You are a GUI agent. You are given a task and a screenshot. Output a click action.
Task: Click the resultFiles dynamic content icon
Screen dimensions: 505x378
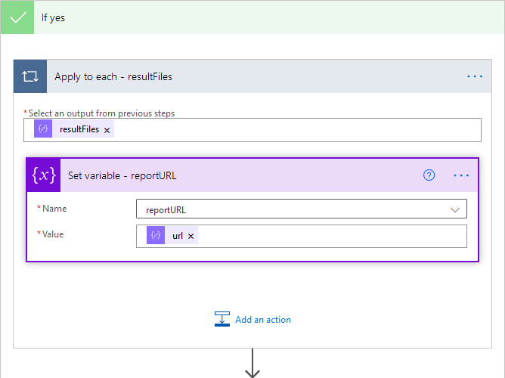(x=43, y=129)
